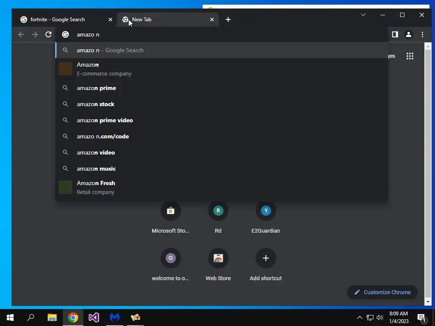Open tab search chevron in title bar

coord(363,15)
